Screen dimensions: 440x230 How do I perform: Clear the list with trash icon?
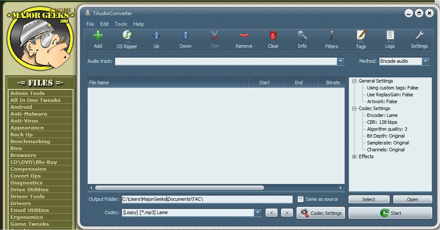coord(273,36)
